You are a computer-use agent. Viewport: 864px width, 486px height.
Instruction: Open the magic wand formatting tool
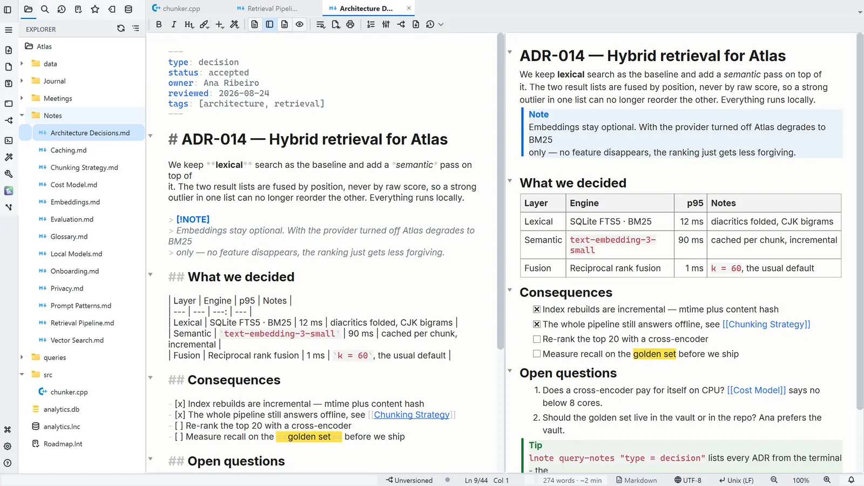pos(234,24)
